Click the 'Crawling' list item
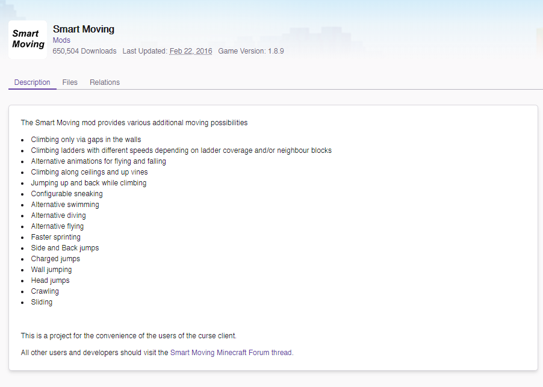This screenshot has width=543, height=387. pos(45,291)
